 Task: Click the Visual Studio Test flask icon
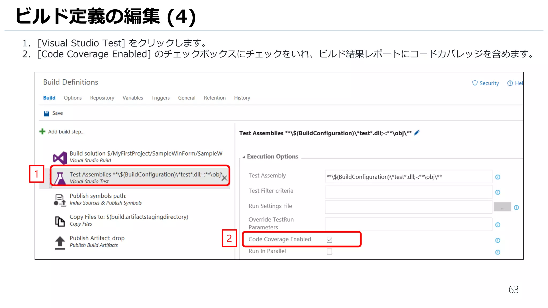(60, 178)
